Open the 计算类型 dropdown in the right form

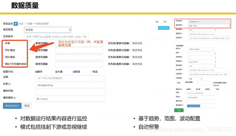(195, 78)
